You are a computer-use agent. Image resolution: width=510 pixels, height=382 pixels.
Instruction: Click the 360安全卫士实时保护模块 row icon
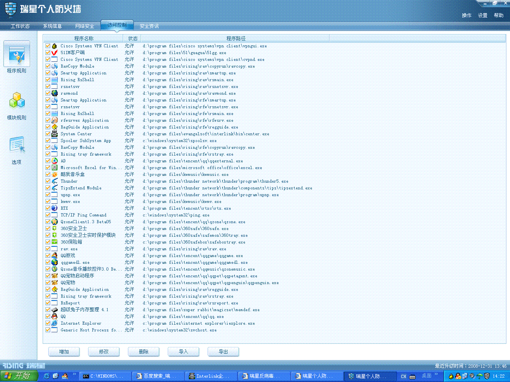[x=55, y=235]
